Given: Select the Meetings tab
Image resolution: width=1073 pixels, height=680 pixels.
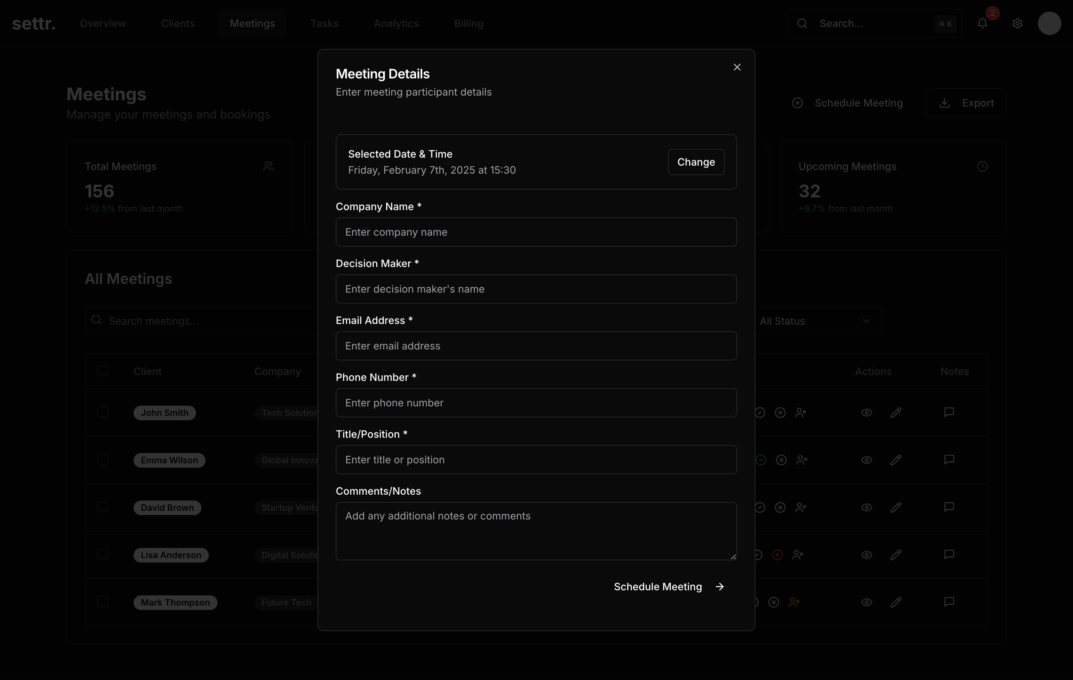Looking at the screenshot, I should coord(252,24).
